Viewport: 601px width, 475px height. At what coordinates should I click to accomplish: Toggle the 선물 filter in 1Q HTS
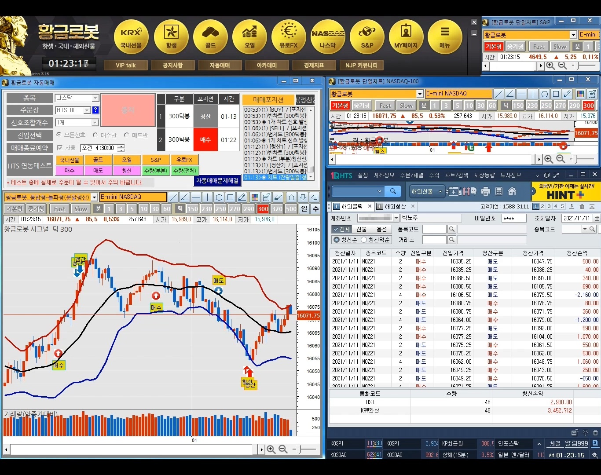coord(362,229)
